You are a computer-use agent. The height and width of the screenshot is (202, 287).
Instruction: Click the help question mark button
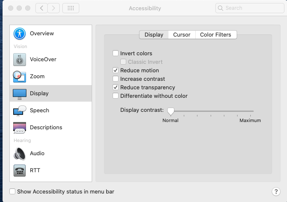(276, 192)
